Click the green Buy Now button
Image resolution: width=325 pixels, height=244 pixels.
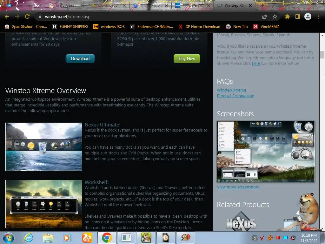coord(187,58)
